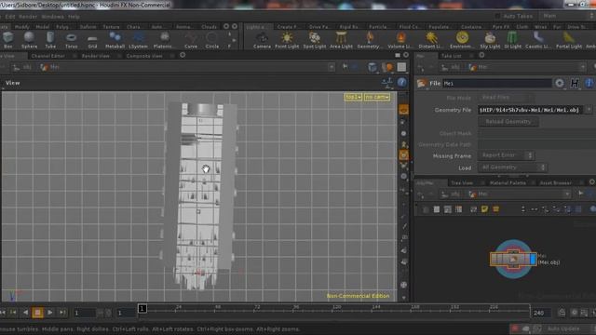Open the Help menu
This screenshot has width=596, height=335.
(74, 17)
